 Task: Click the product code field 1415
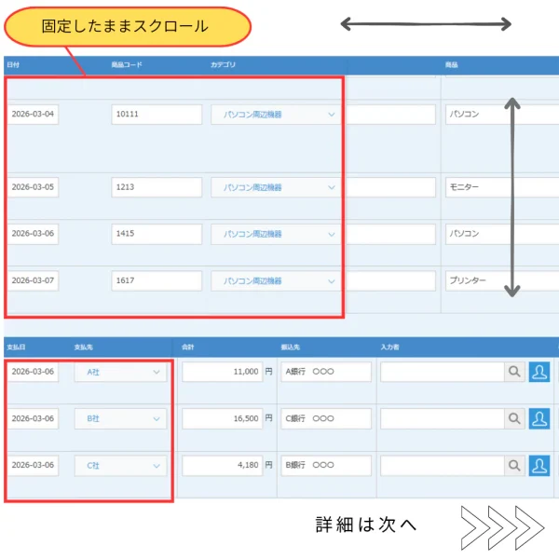157,234
